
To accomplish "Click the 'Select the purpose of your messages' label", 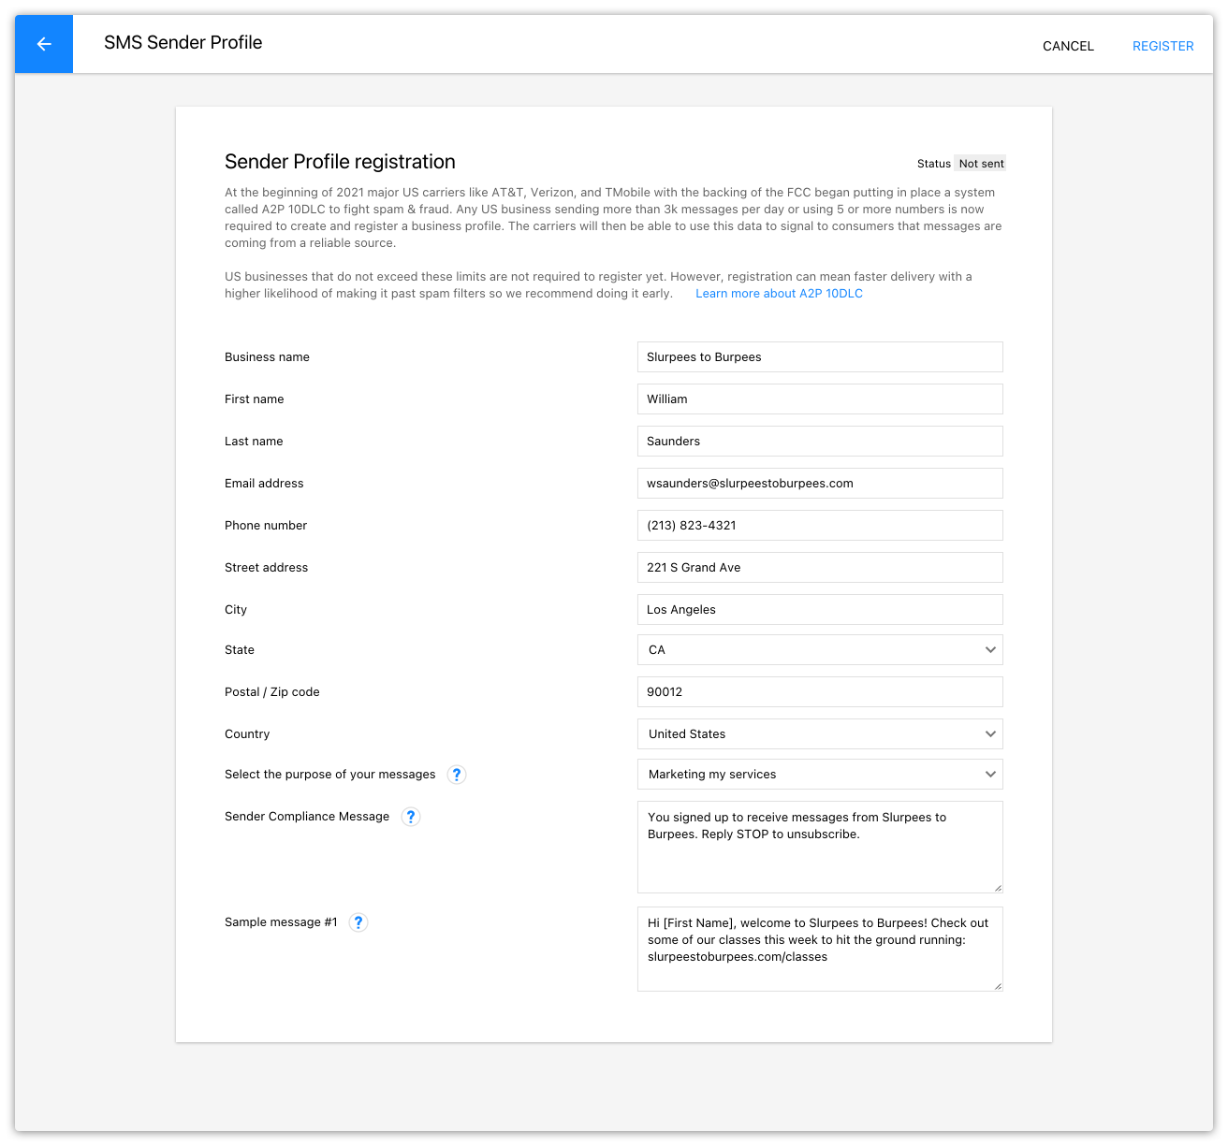I will pyautogui.click(x=330, y=775).
